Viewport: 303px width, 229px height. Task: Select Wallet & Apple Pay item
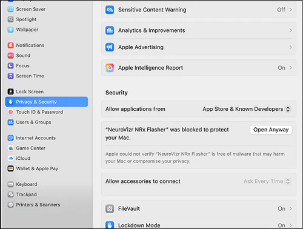point(33,168)
